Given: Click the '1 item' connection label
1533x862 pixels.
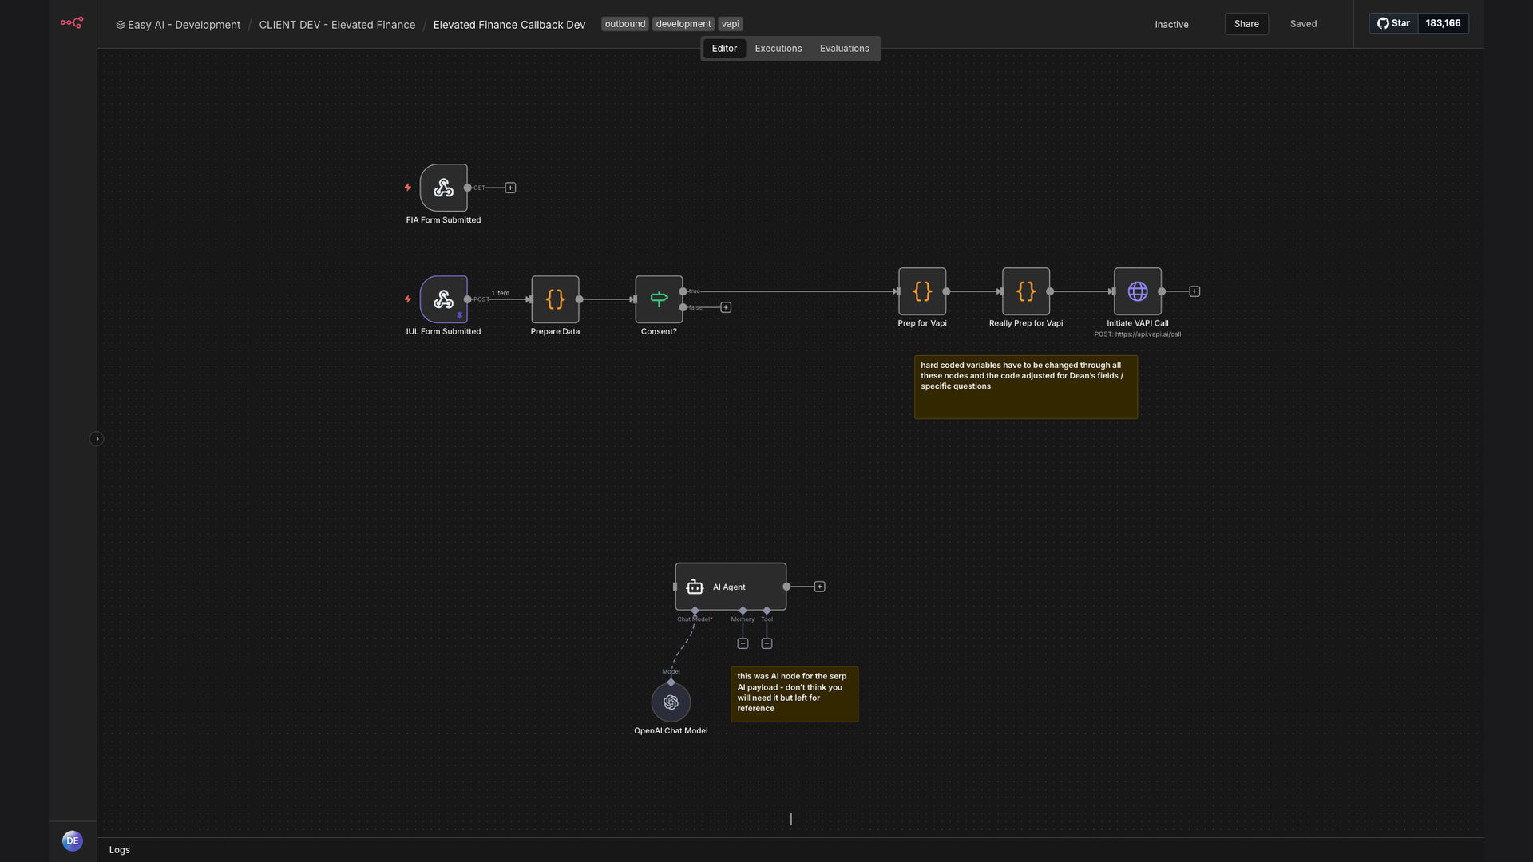Looking at the screenshot, I should tap(500, 293).
